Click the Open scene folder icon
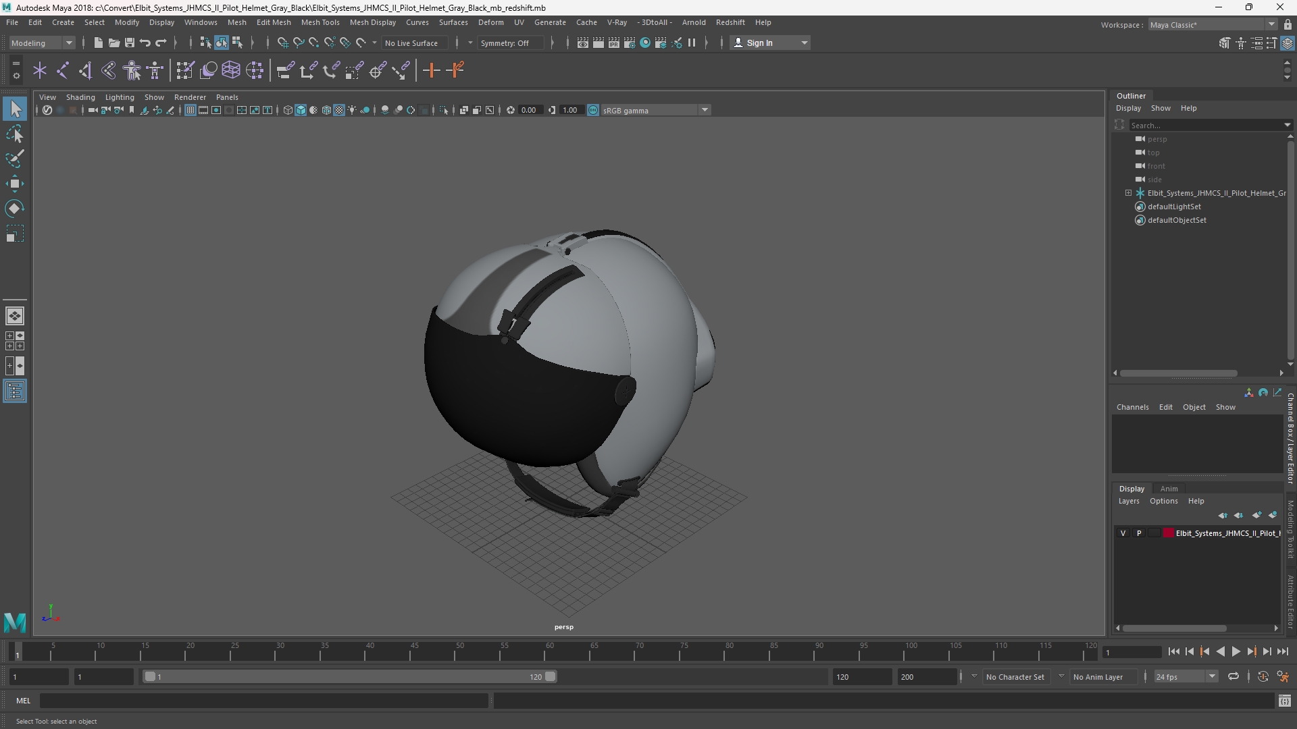 113,43
